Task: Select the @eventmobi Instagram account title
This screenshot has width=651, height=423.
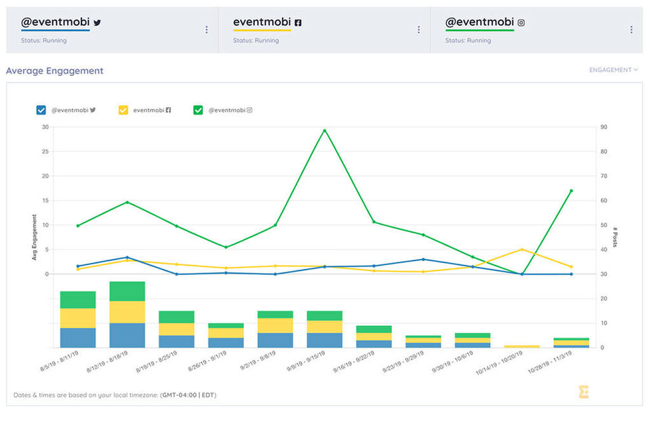Action: tap(479, 22)
